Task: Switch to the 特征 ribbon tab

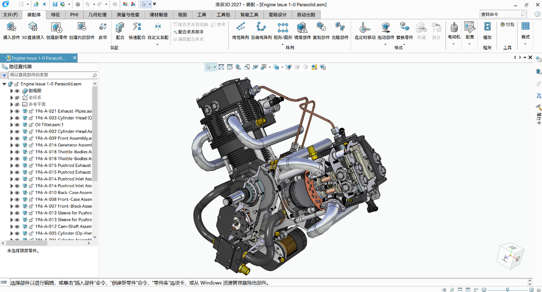Action: tap(56, 15)
